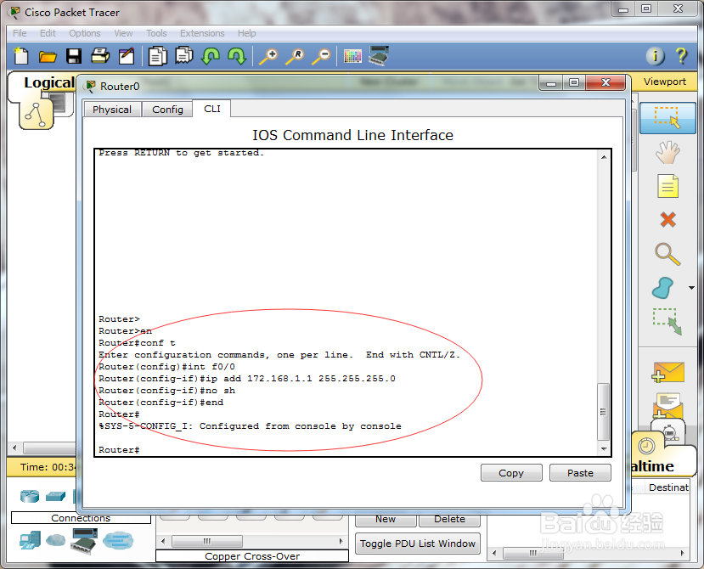Pick the Place Note tool
Viewport: 704px width, 569px height.
[667, 186]
